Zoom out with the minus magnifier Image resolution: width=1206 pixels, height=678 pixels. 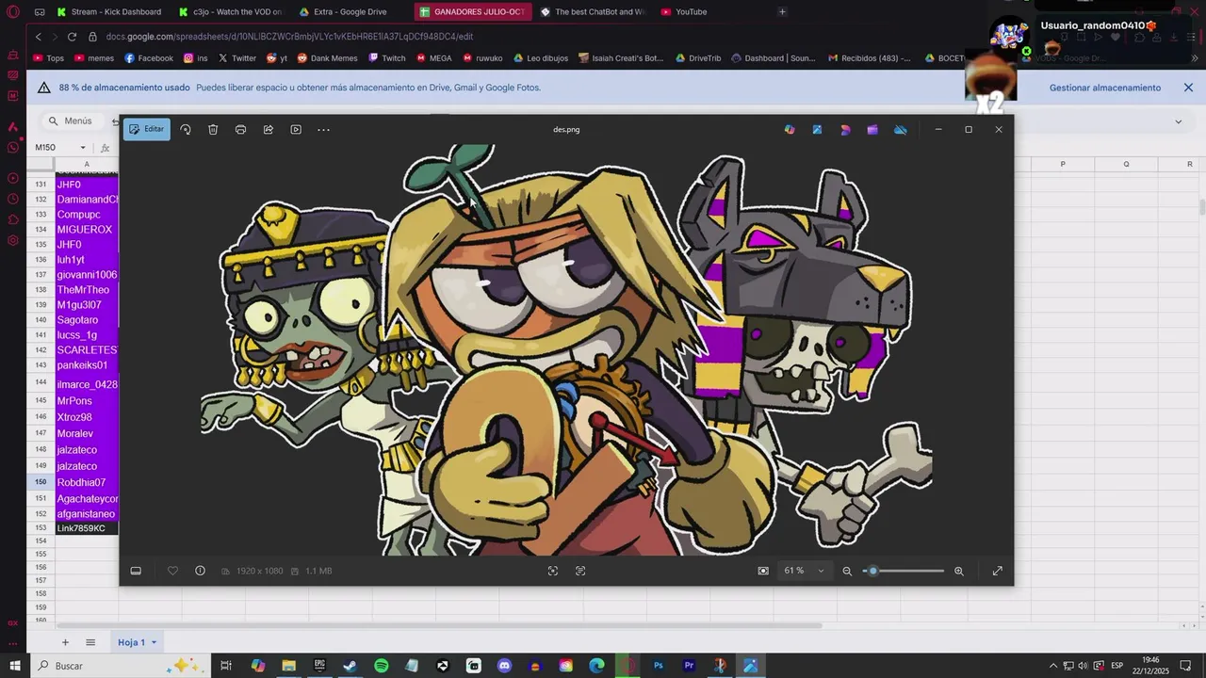pos(847,571)
